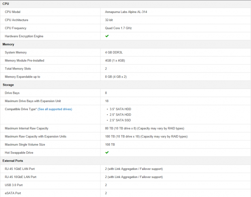Select the CPU section header
Screen dimensions: 251x197
point(6,4)
